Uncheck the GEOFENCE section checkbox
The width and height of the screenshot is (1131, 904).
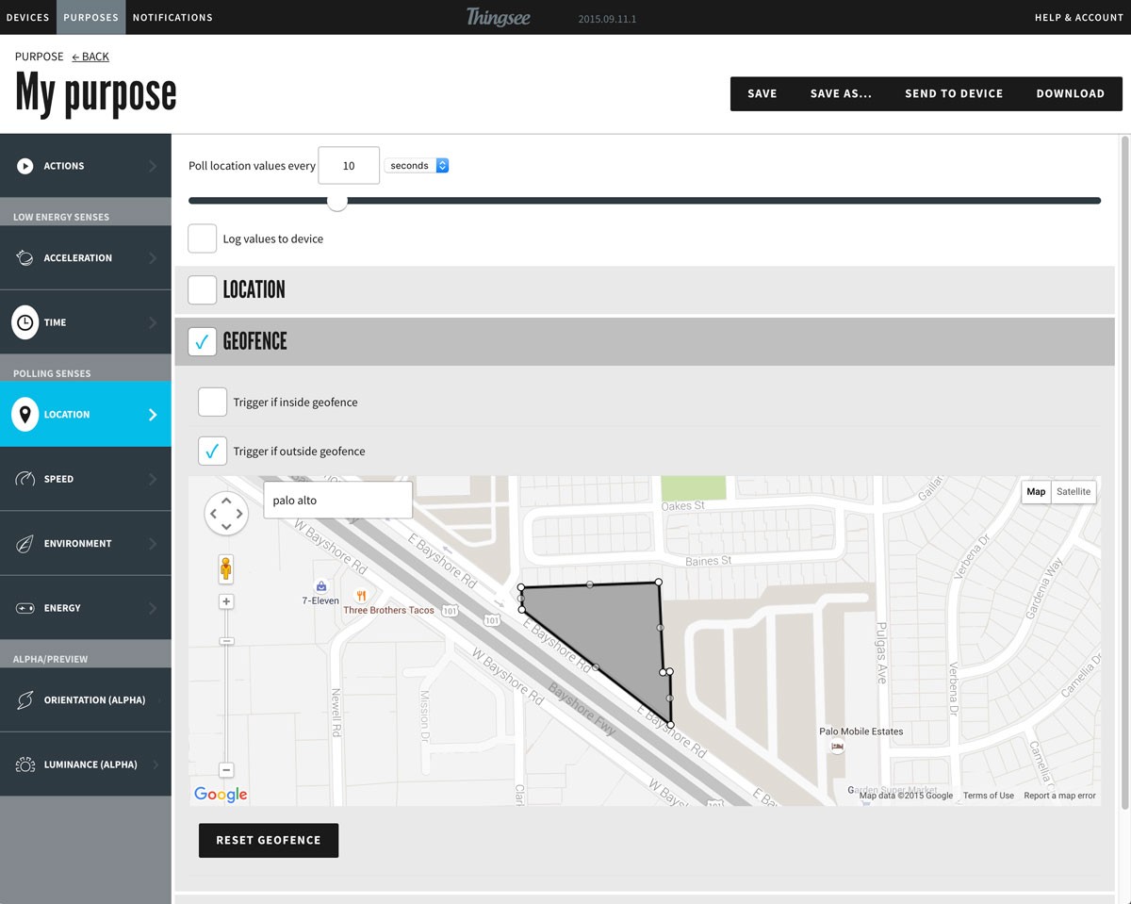coord(203,341)
